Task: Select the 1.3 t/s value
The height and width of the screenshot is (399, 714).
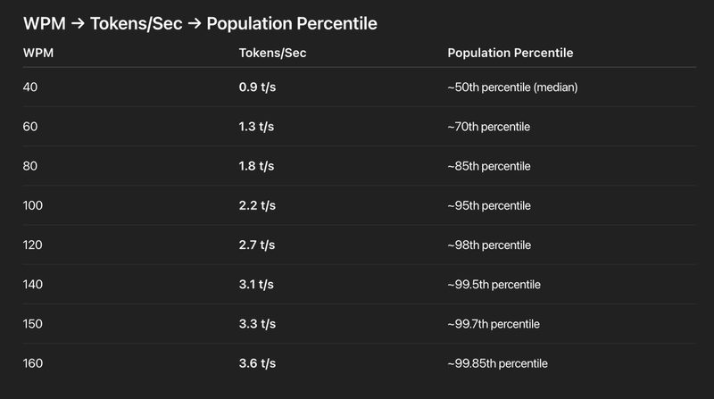Action: pos(257,127)
